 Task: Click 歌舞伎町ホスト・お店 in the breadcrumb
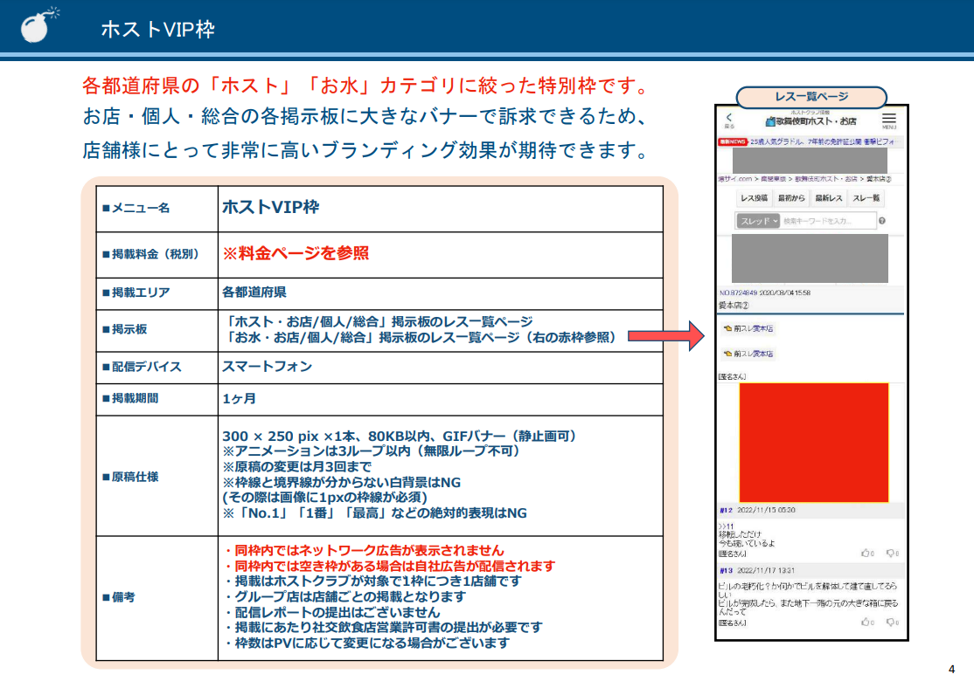point(825,179)
